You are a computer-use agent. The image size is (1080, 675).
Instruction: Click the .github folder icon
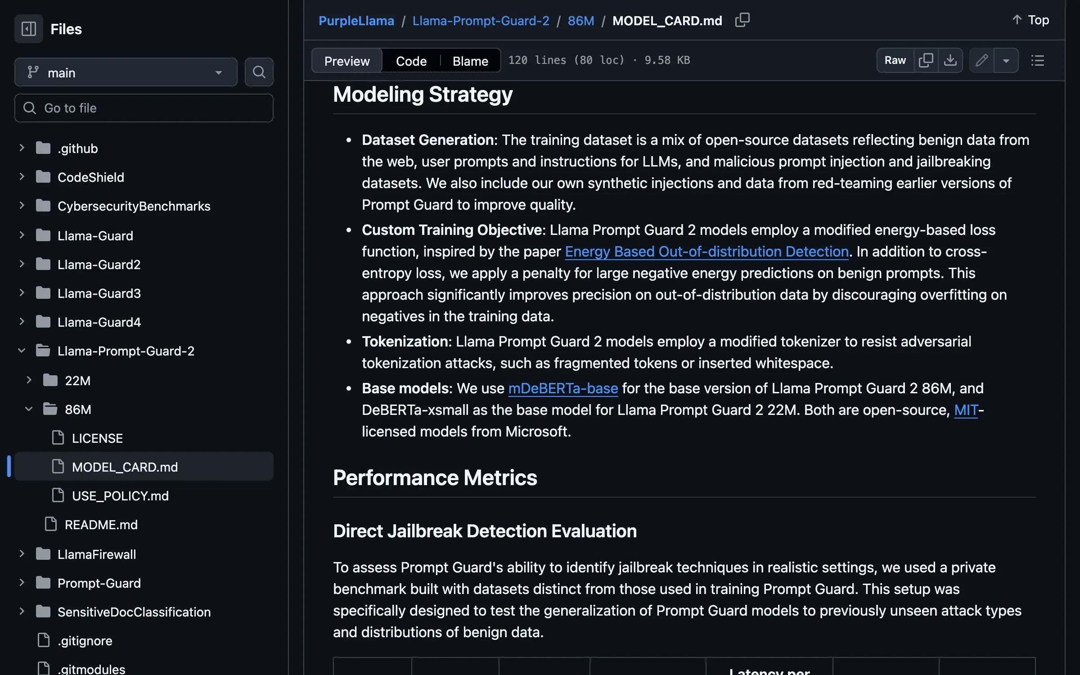(x=43, y=148)
